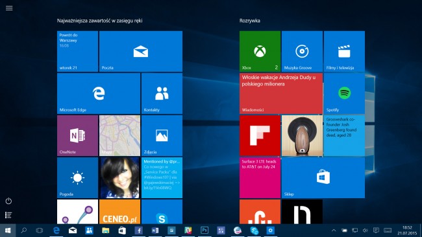Open the calendar tile showing wtorek 21
The width and height of the screenshot is (422, 237).
pyautogui.click(x=77, y=51)
